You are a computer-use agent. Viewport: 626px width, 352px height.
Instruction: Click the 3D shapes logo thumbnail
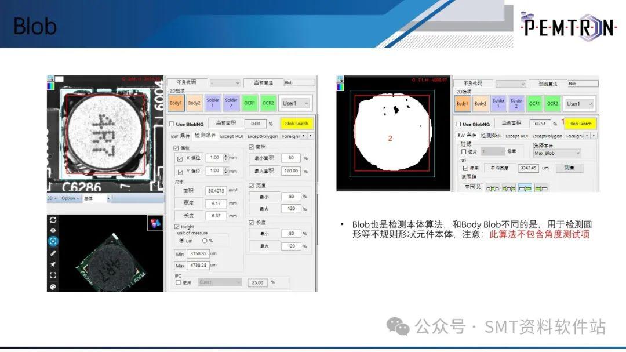pyautogui.click(x=155, y=223)
